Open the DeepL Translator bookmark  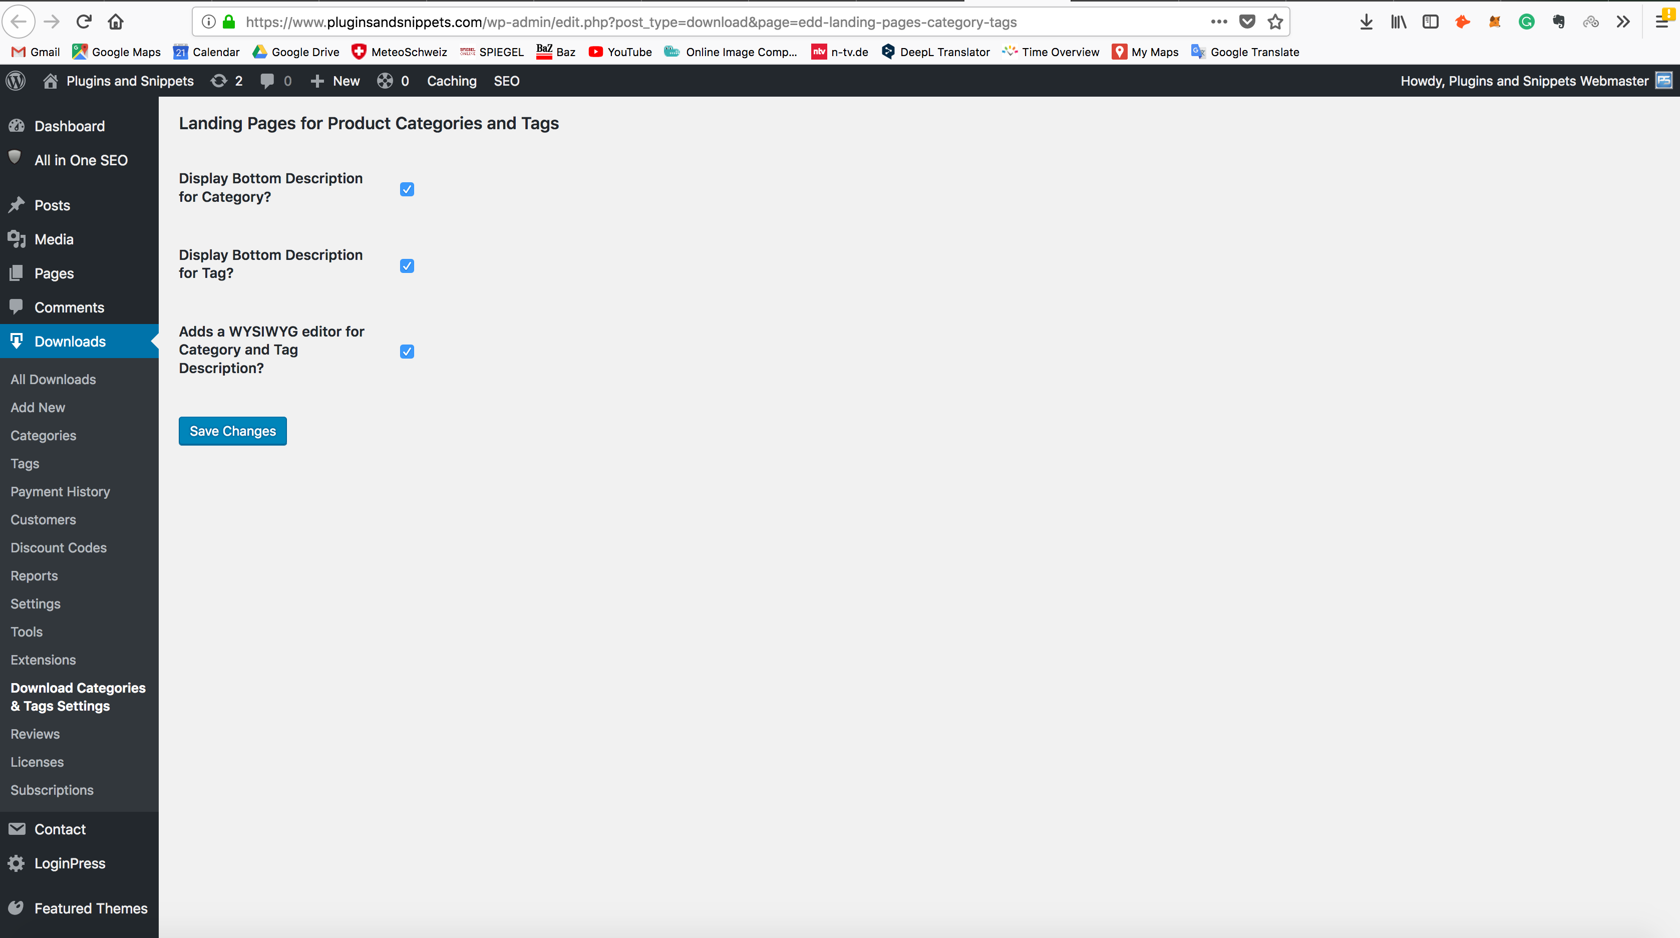click(x=935, y=52)
